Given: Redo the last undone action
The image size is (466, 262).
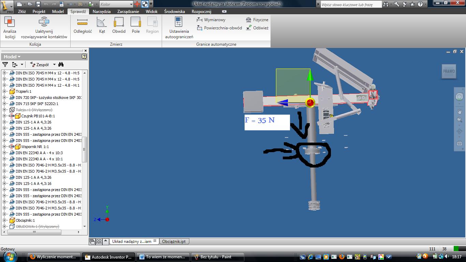Looking at the screenshot, I should tap(54, 4).
